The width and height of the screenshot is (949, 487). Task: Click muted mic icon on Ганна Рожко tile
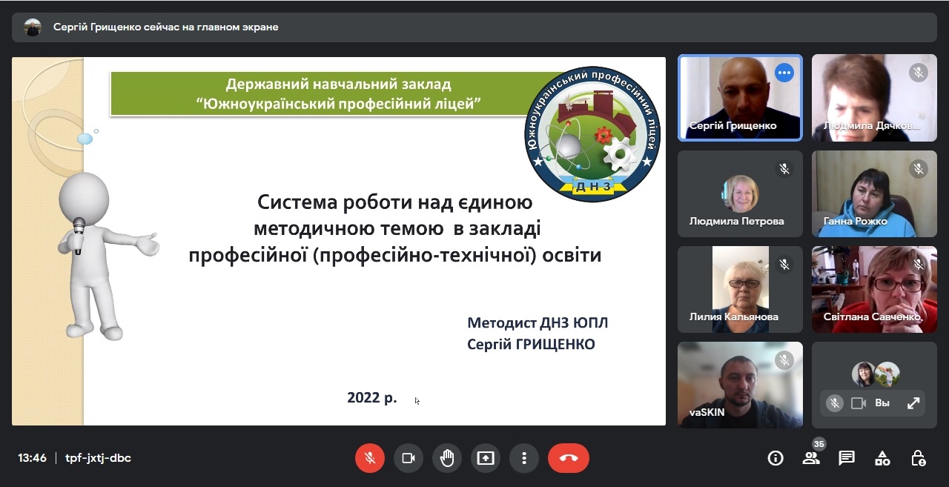[919, 169]
